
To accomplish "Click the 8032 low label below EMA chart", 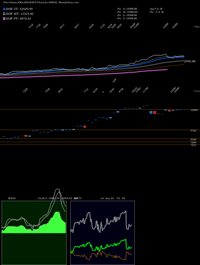I will point(60,91).
